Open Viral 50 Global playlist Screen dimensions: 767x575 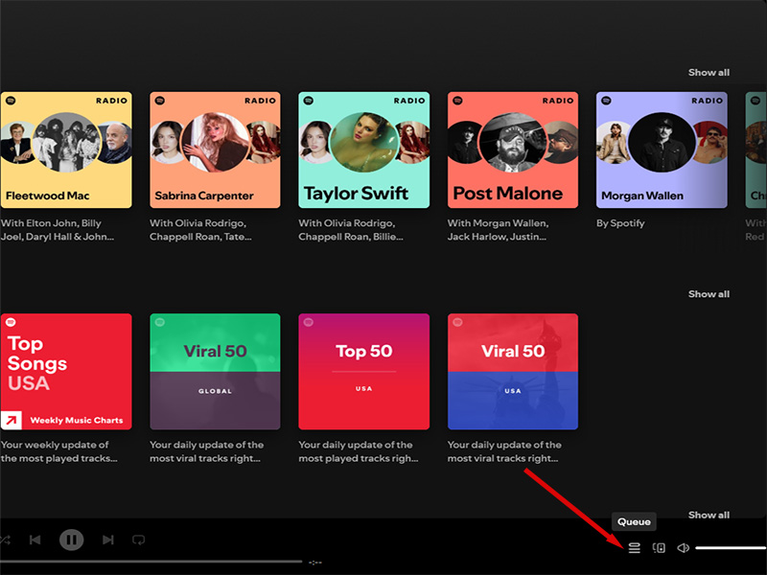215,372
